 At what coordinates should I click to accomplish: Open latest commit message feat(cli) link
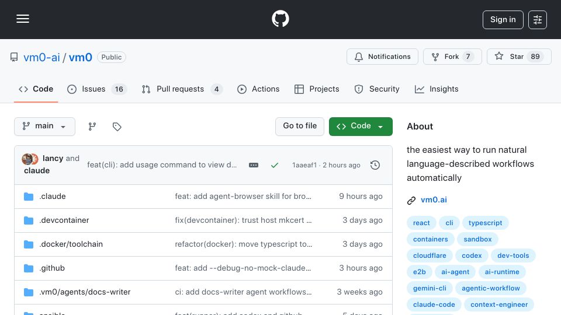point(162,165)
